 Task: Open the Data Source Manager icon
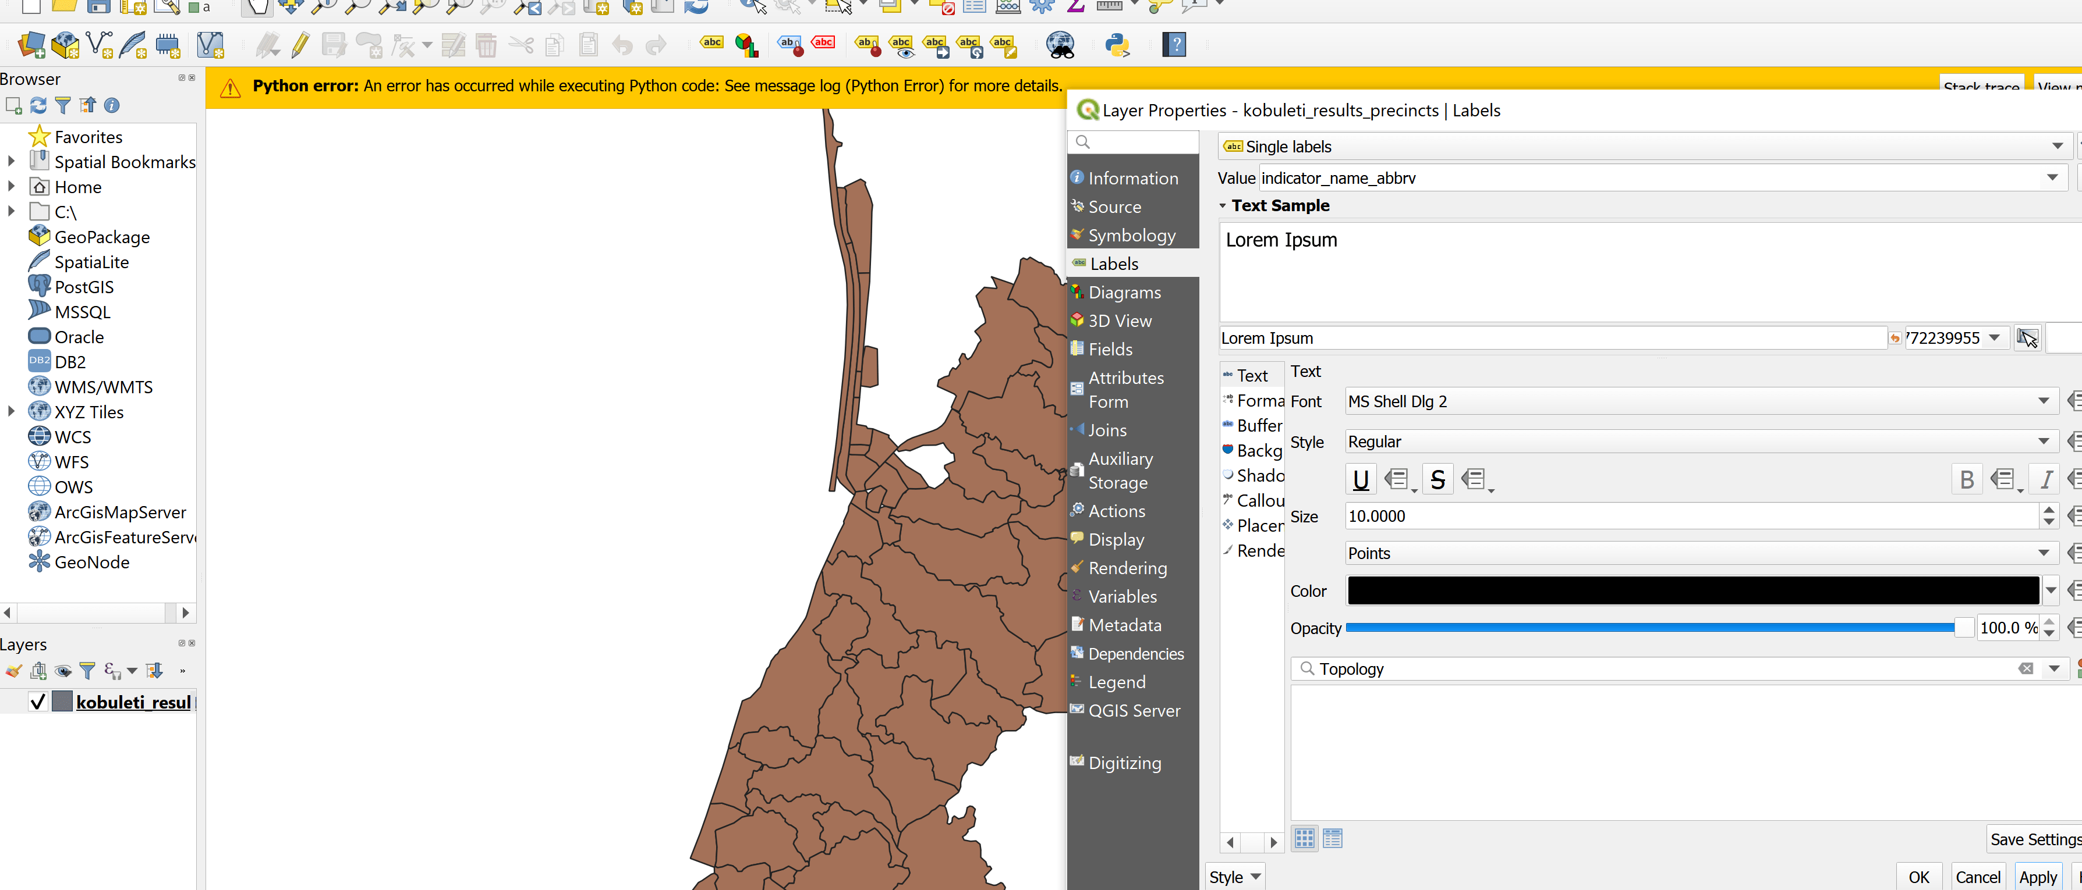point(31,44)
